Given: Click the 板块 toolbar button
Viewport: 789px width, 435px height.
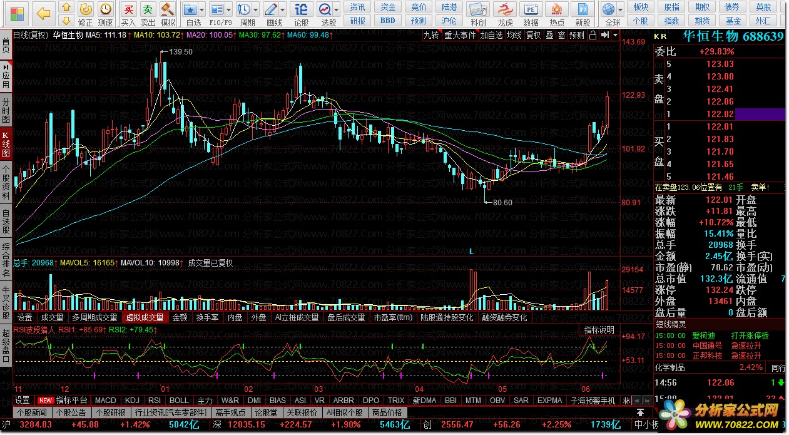Looking at the screenshot, I should (x=641, y=7).
